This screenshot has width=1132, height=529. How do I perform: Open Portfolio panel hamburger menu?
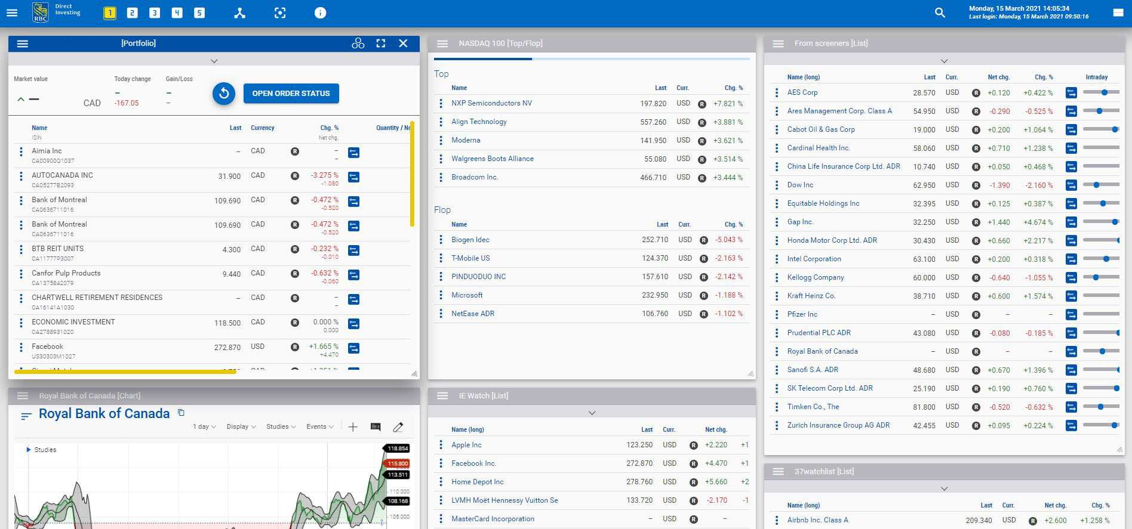tap(23, 44)
